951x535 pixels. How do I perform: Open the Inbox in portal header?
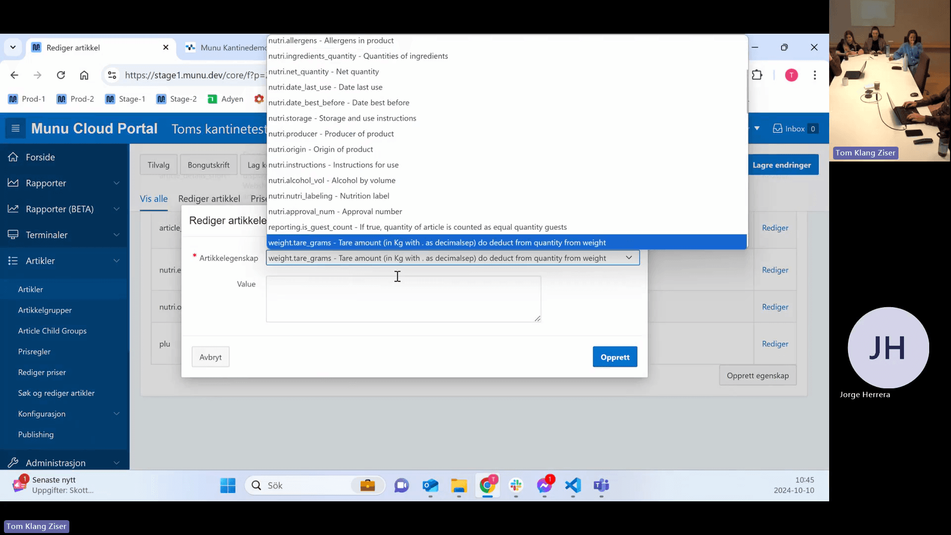[795, 129]
